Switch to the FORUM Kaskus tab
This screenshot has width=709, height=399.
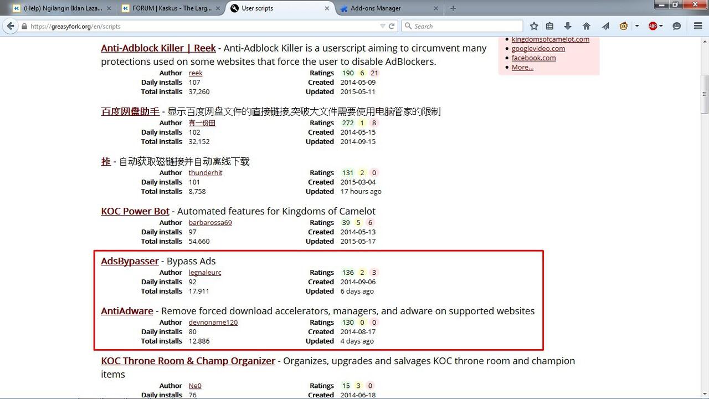point(172,8)
